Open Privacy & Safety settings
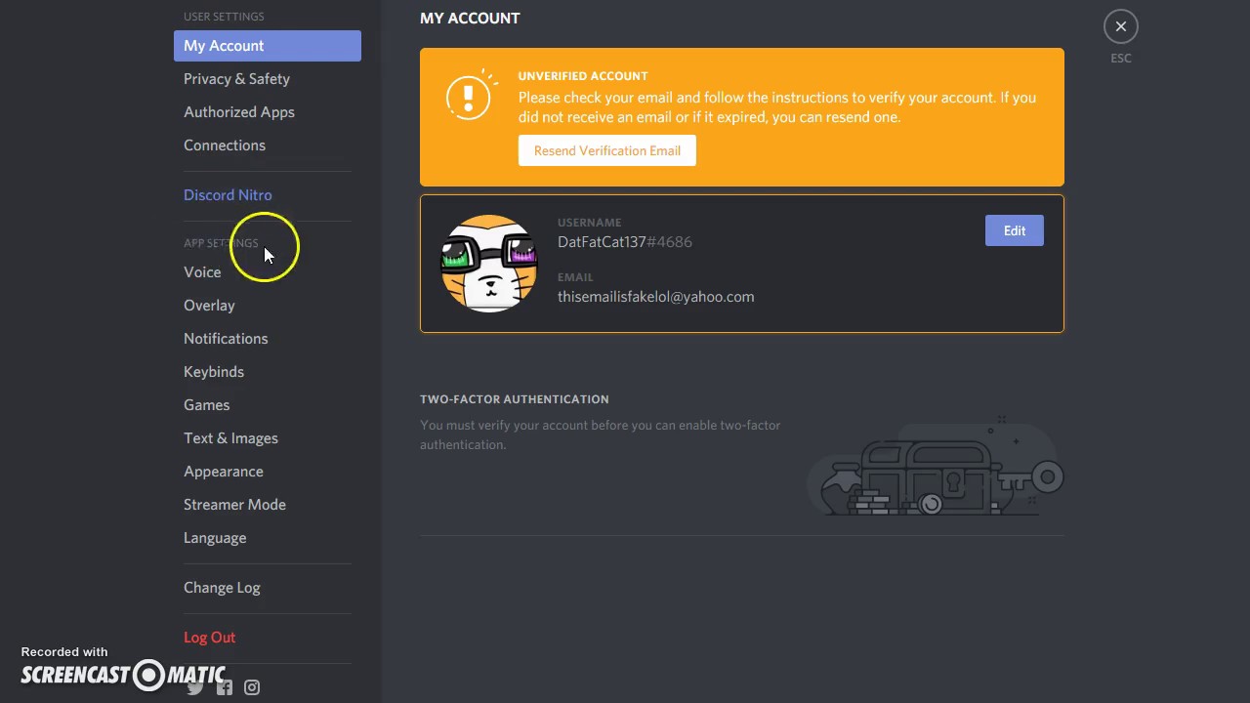Image resolution: width=1250 pixels, height=703 pixels. (x=268, y=79)
